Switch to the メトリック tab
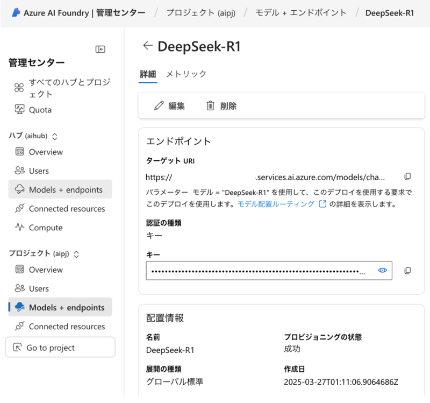Screen dimensions: 430x403 click(186, 74)
